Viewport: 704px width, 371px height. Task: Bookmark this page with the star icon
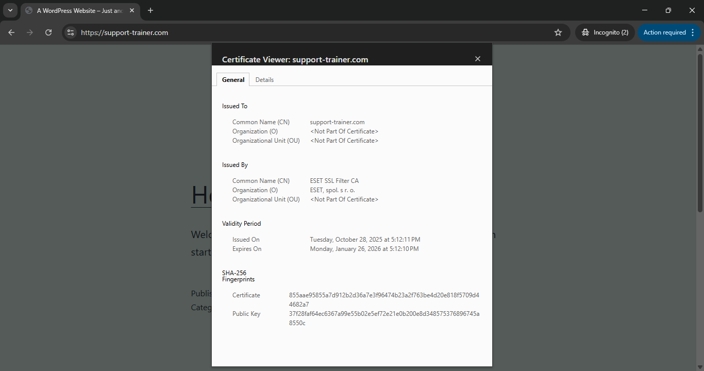[x=558, y=32]
